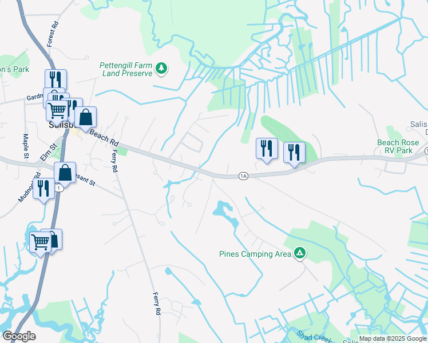Click the Beach Rose RV Park label

coord(398,146)
